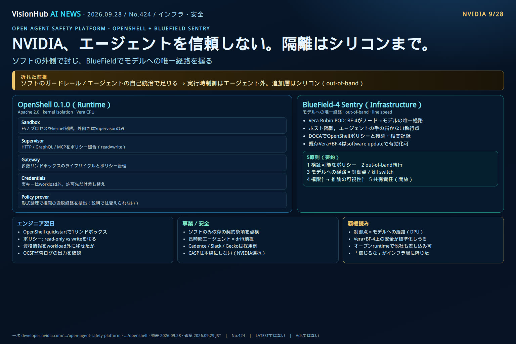This screenshot has width=516, height=344.
Task: Click the subheading about BlueField唯一経路
Action: pos(112,61)
